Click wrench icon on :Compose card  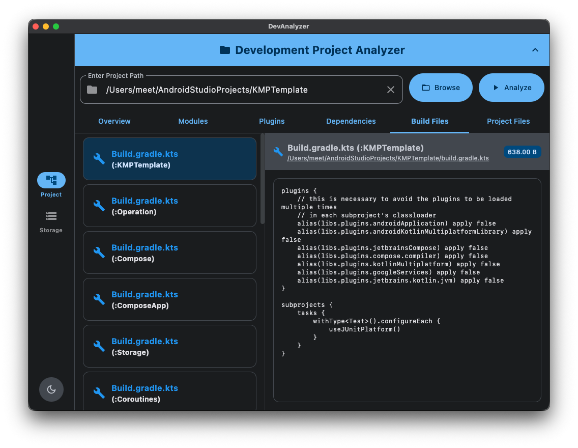click(99, 253)
